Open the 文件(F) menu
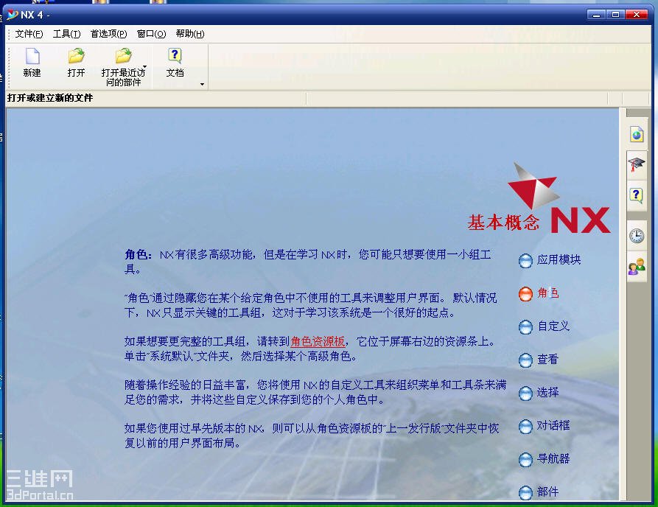Screen dimensions: 658x507 coord(29,34)
